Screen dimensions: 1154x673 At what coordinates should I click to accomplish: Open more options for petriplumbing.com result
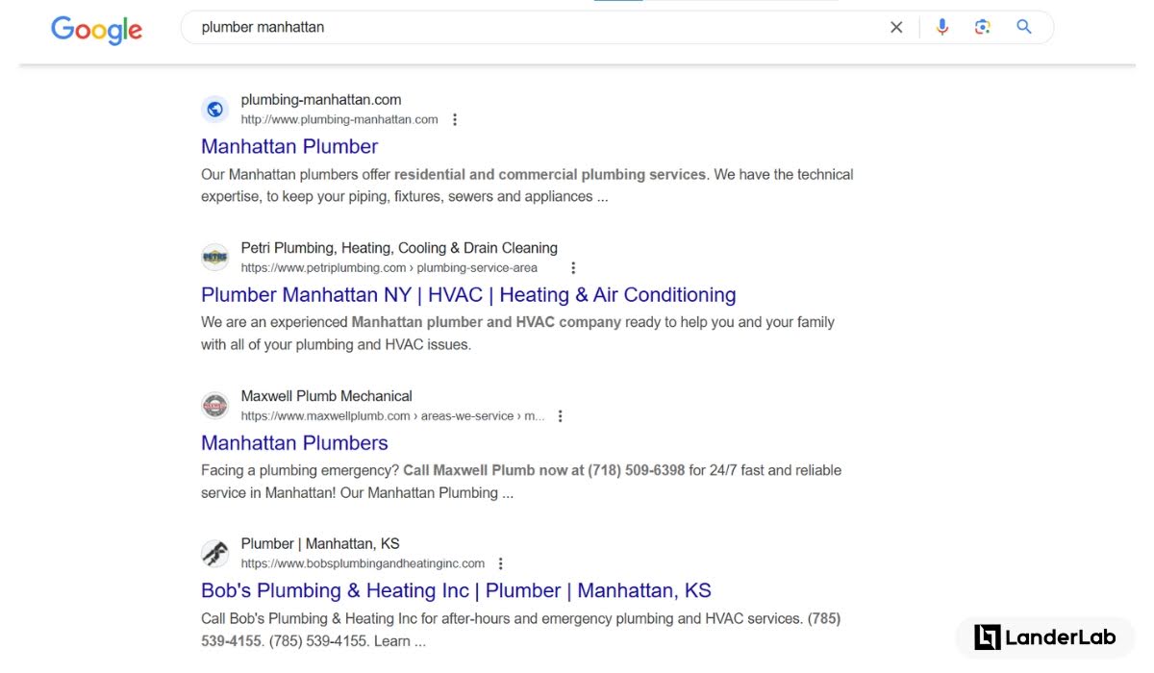pos(573,268)
